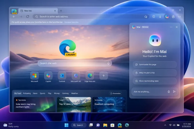Open the weather widget 72°F Partly sunny
This screenshot has height=129, width=194.
(x=11, y=125)
